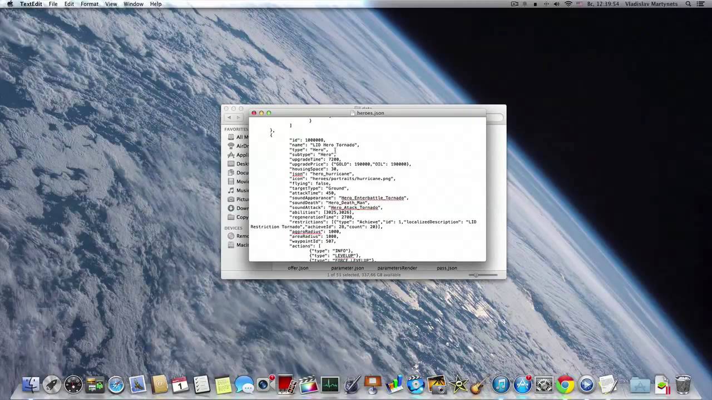Open the Vladislav Martynets user menu

pos(651,4)
